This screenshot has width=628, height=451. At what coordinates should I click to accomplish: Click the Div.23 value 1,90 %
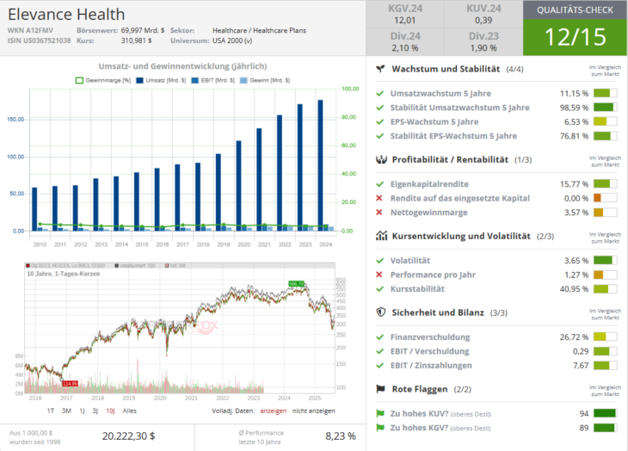pos(483,48)
